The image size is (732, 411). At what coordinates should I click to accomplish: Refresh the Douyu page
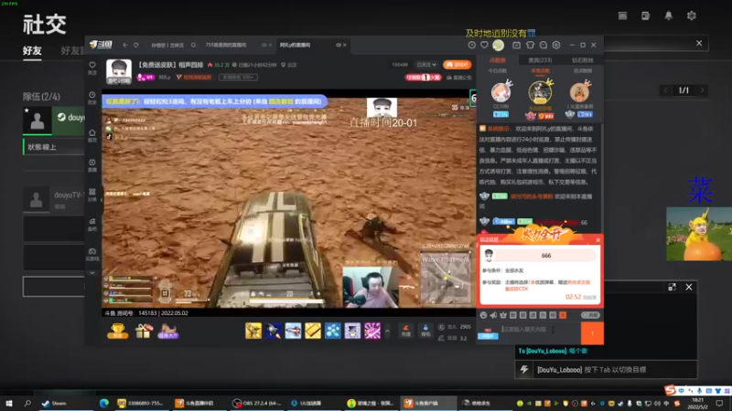tap(136, 45)
